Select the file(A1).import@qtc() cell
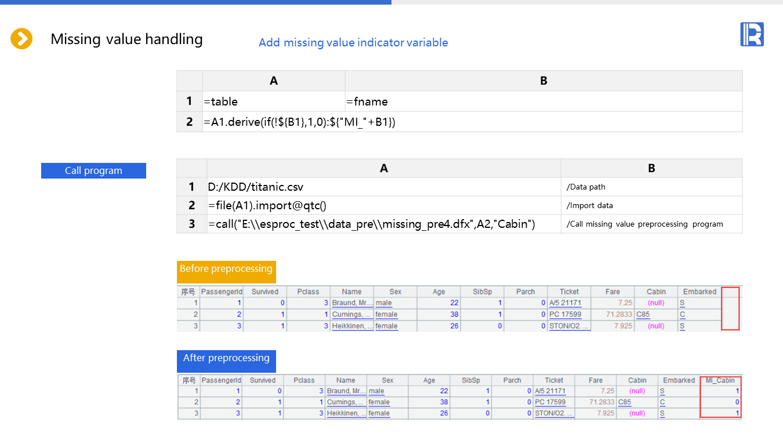This screenshot has height=440, width=783. point(383,205)
